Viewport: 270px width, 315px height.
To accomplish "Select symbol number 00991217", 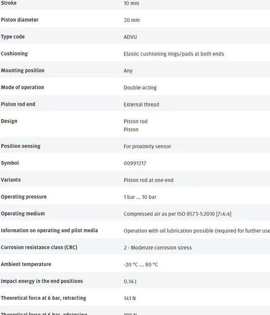I will 135,163.
